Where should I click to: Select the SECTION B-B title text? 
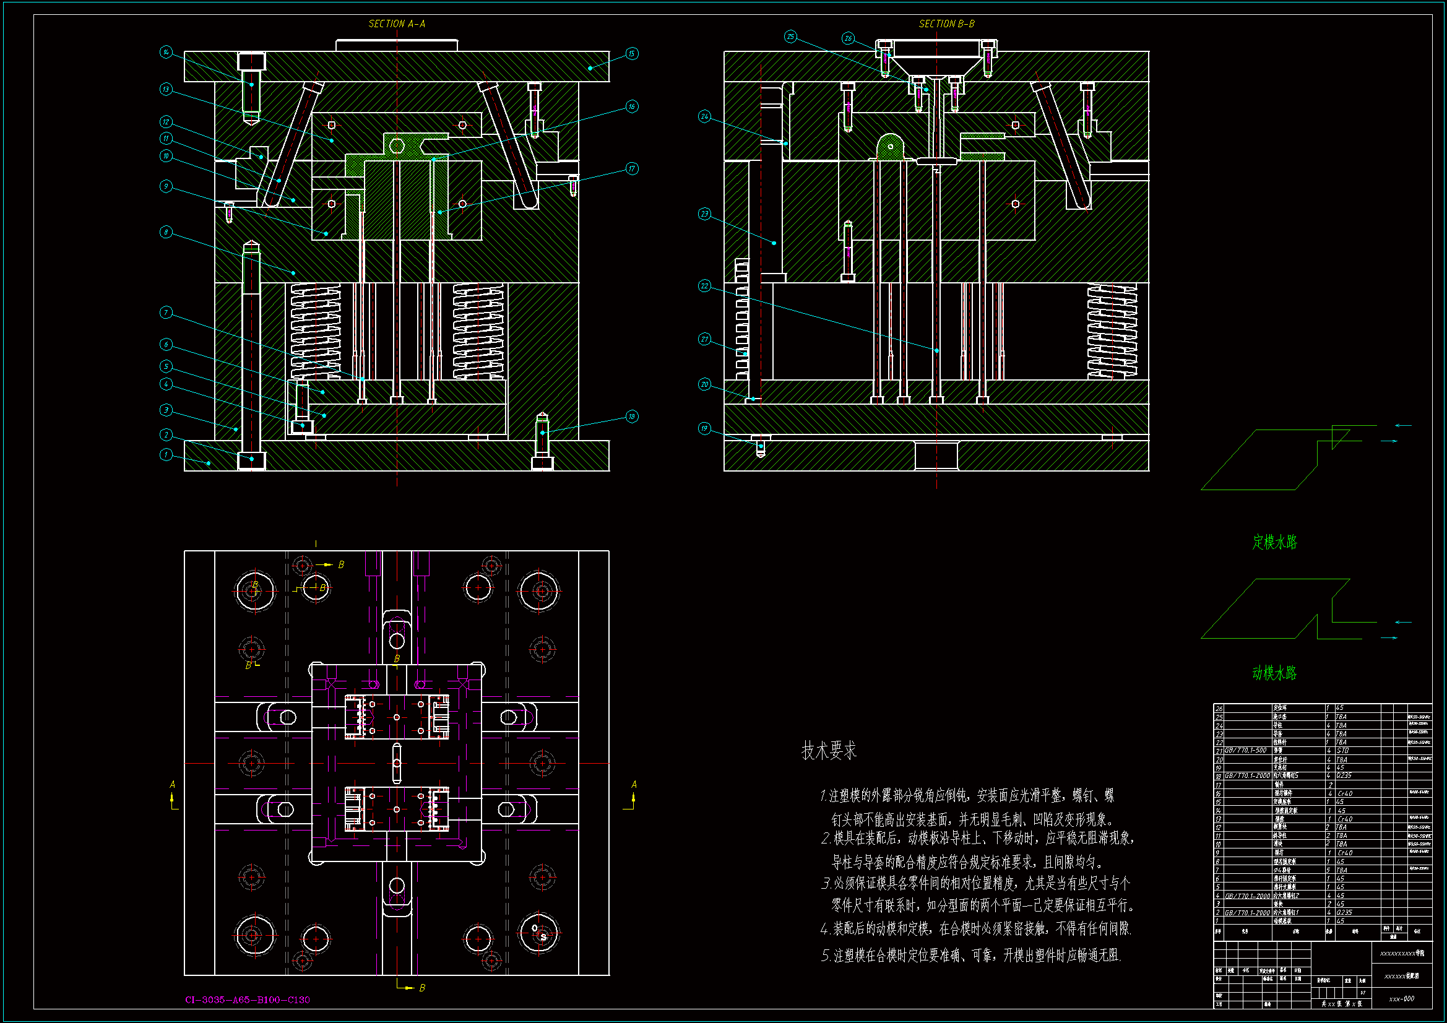point(946,24)
